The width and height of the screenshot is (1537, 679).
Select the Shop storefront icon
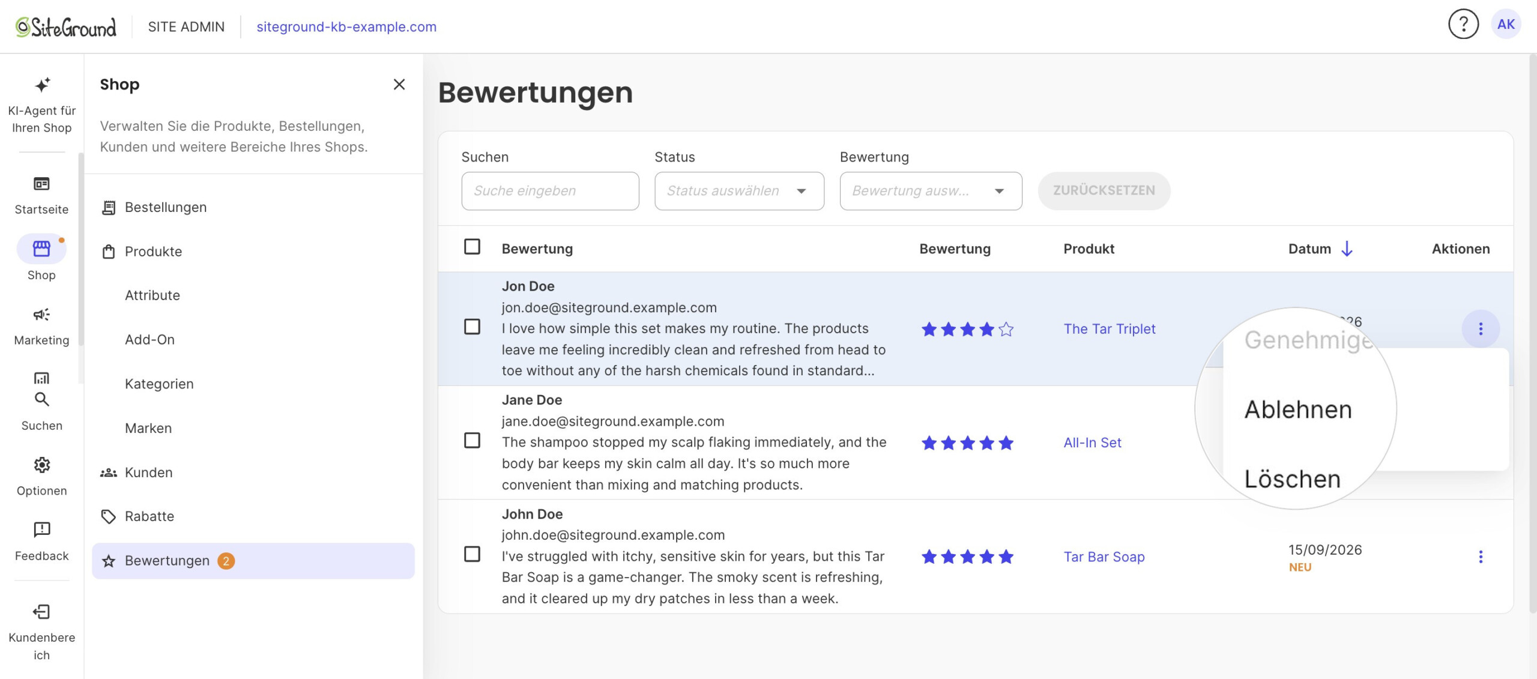[x=41, y=249]
